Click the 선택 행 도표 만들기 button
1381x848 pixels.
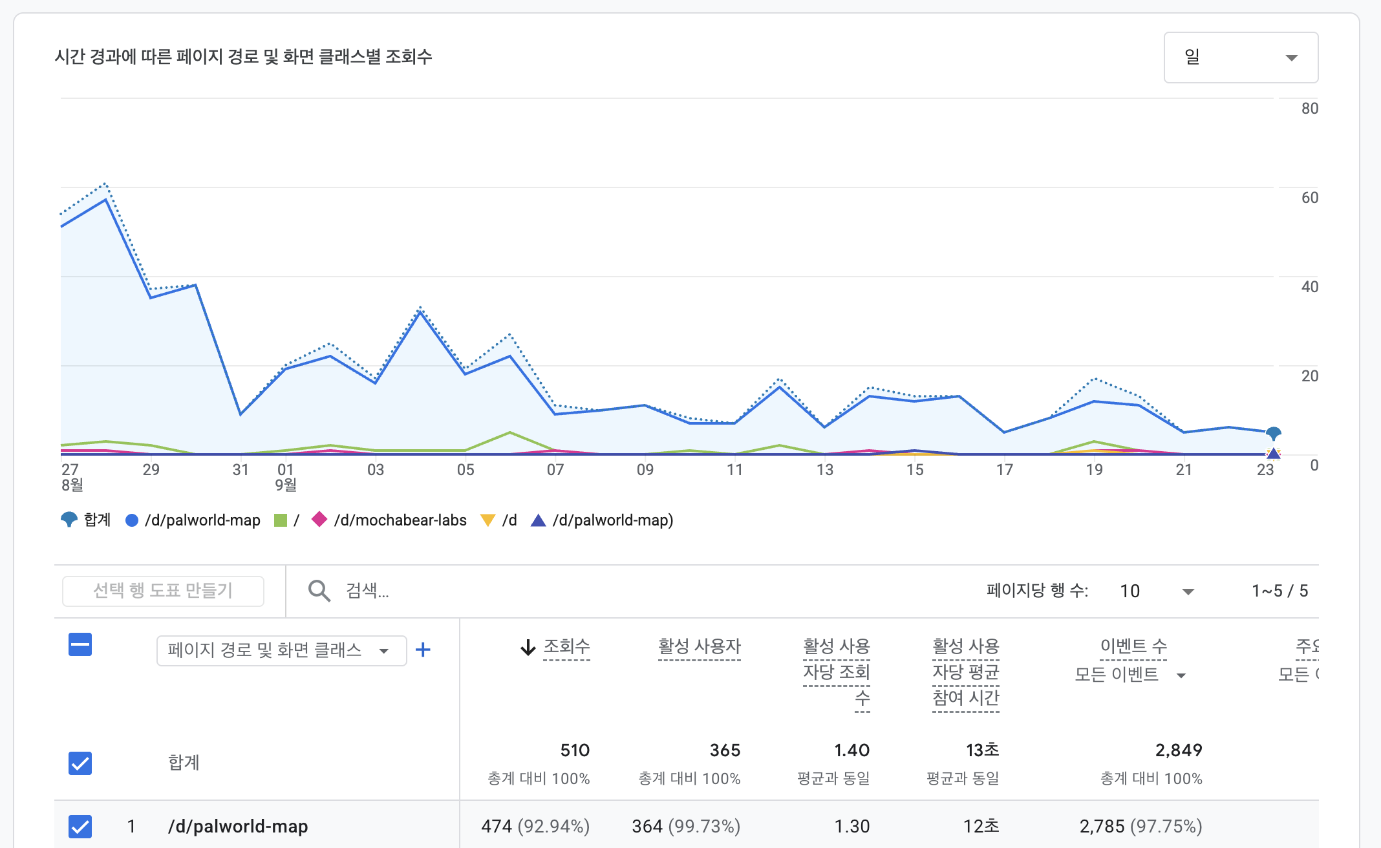tap(163, 591)
